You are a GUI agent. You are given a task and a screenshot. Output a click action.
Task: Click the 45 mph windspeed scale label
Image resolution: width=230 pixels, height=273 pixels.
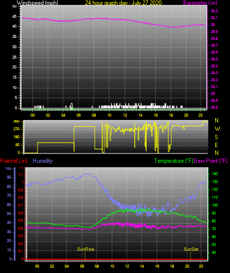click(14, 17)
